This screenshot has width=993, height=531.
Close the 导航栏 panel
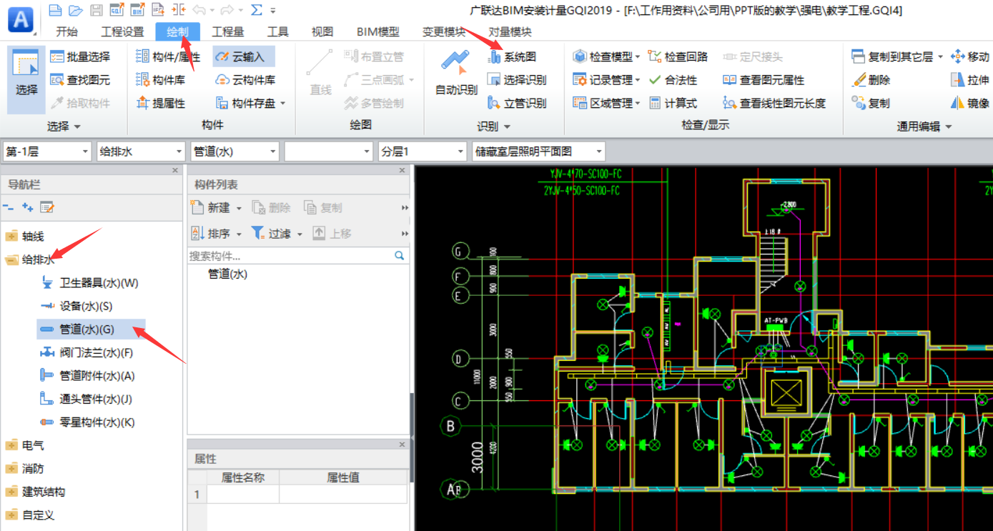coord(175,170)
